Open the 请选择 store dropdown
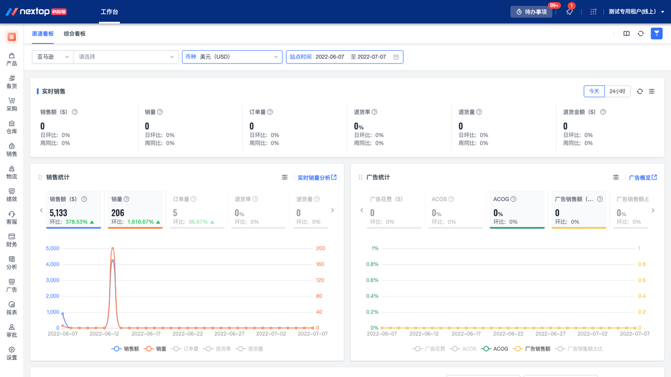671x377 pixels. 126,57
